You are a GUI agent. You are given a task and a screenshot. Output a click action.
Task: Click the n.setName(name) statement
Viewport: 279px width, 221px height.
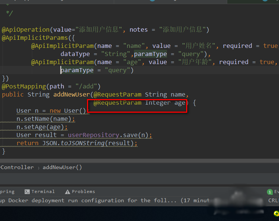point(46,119)
